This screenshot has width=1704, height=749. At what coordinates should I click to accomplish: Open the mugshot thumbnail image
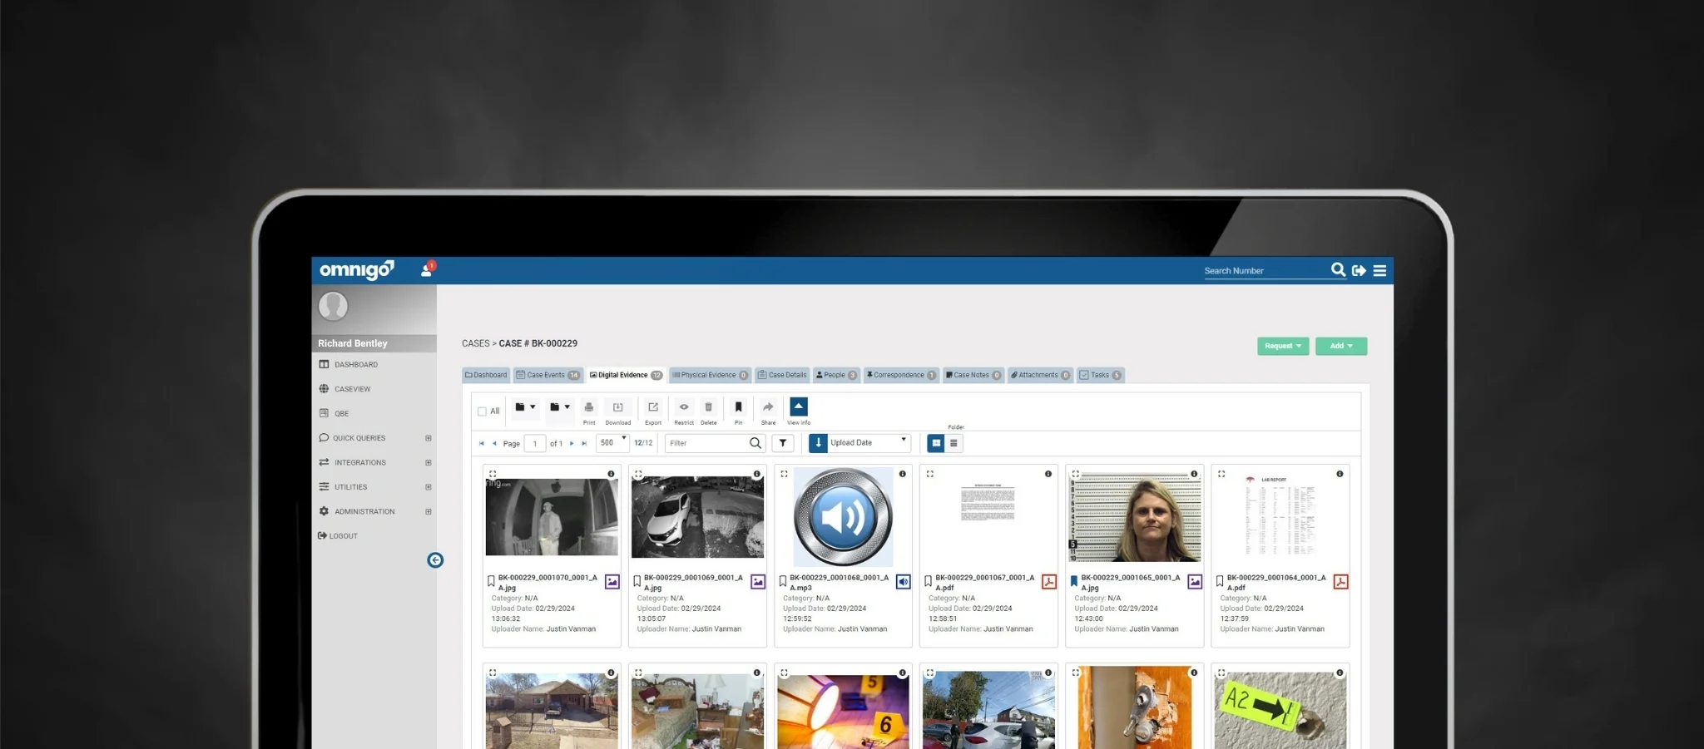(x=1135, y=515)
